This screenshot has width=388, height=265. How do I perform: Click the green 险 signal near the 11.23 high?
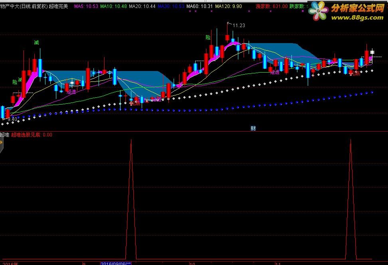208,38
